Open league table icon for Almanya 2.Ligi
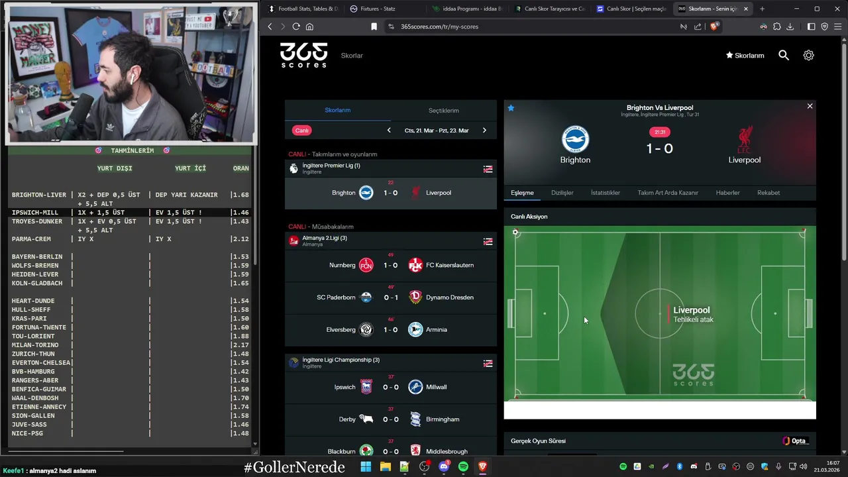848x477 pixels. 488,241
